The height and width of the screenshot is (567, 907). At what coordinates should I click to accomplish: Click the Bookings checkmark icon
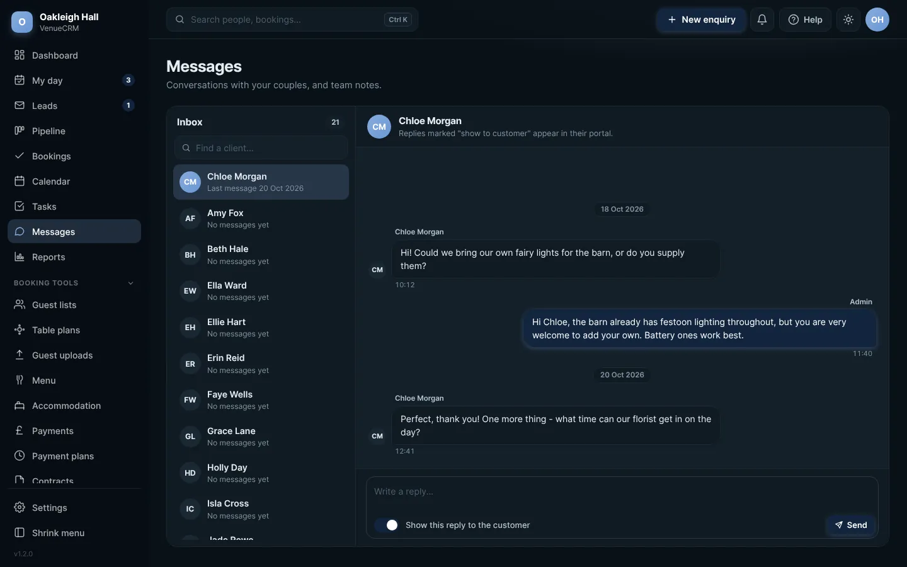click(20, 156)
